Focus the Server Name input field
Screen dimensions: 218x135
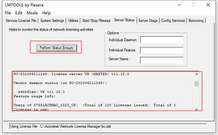pyautogui.click(x=162, y=60)
